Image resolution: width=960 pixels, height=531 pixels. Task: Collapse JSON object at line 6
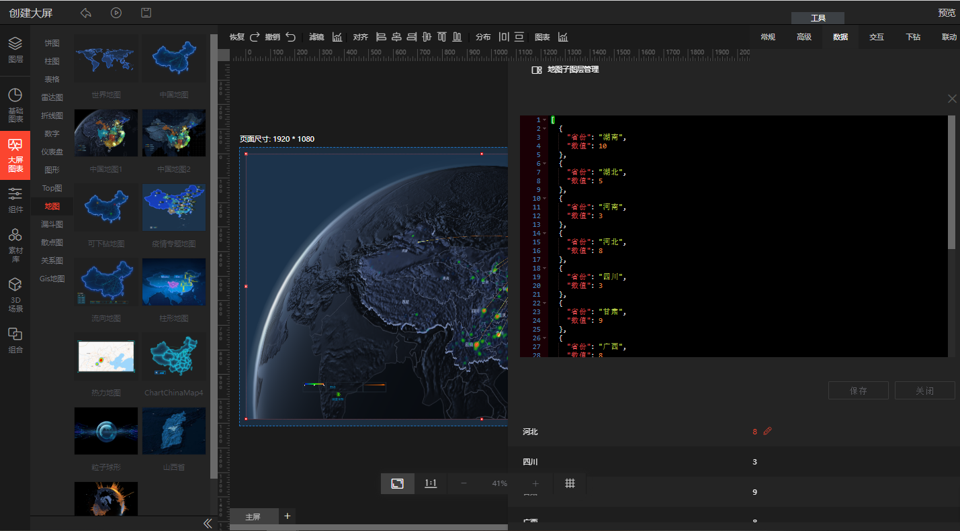pos(544,163)
